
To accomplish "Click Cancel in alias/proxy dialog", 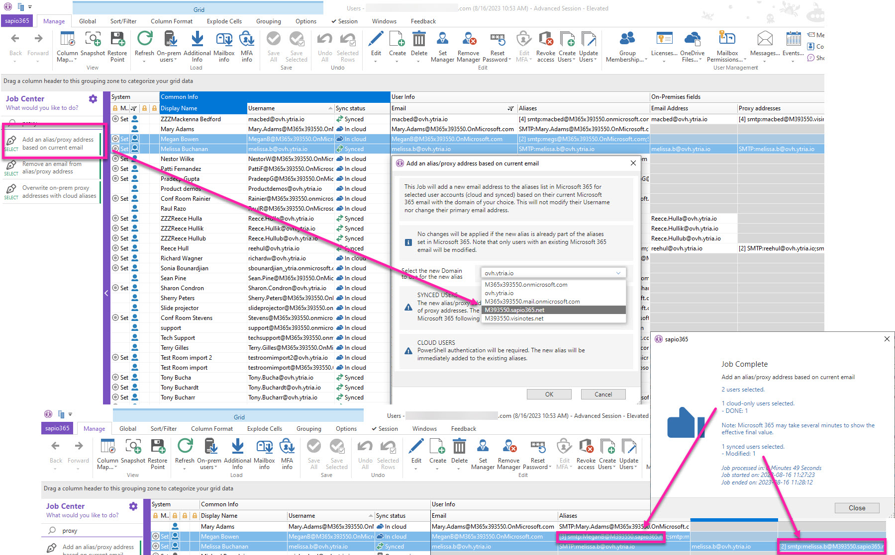I will point(603,394).
